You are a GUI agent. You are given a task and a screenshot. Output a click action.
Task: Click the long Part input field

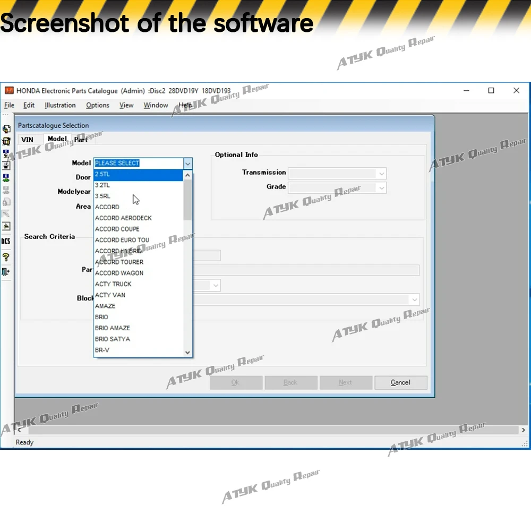pos(306,271)
